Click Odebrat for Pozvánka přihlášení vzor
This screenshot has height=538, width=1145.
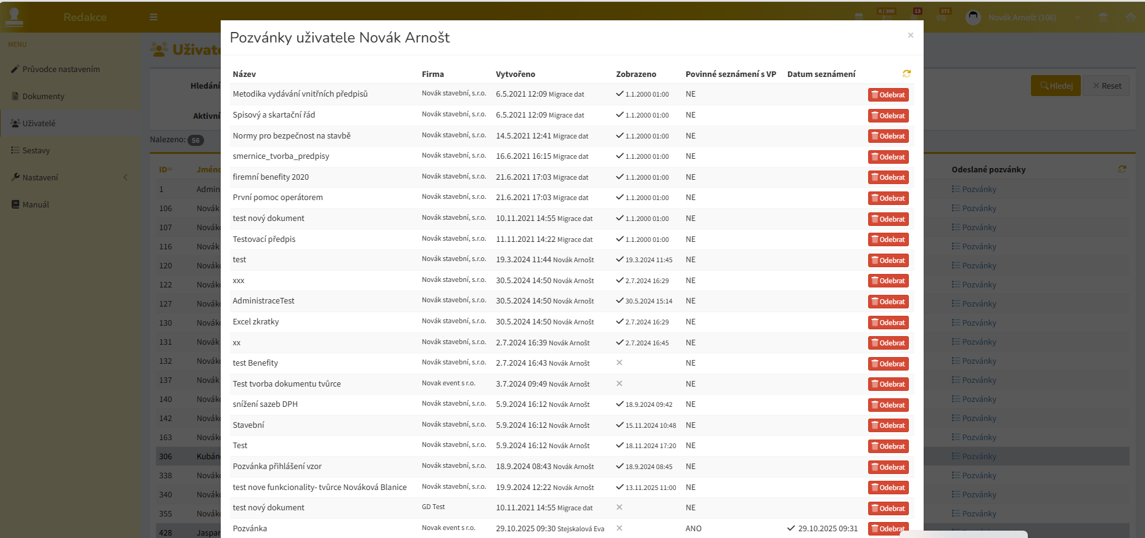[888, 467]
